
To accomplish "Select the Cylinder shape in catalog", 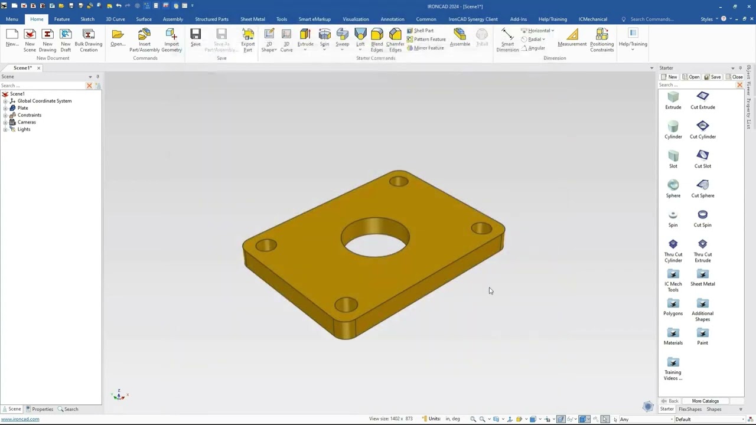I will [673, 130].
